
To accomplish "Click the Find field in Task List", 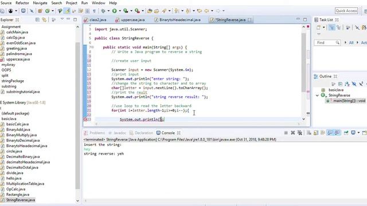I will [327, 42].
